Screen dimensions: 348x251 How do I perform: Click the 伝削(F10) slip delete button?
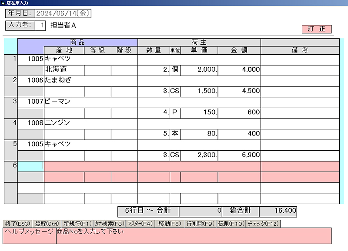231,224
